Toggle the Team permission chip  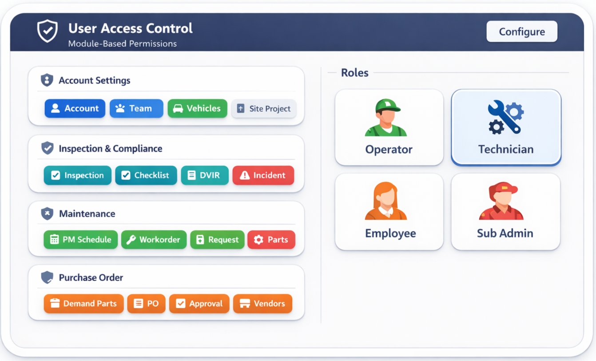pyautogui.click(x=136, y=108)
